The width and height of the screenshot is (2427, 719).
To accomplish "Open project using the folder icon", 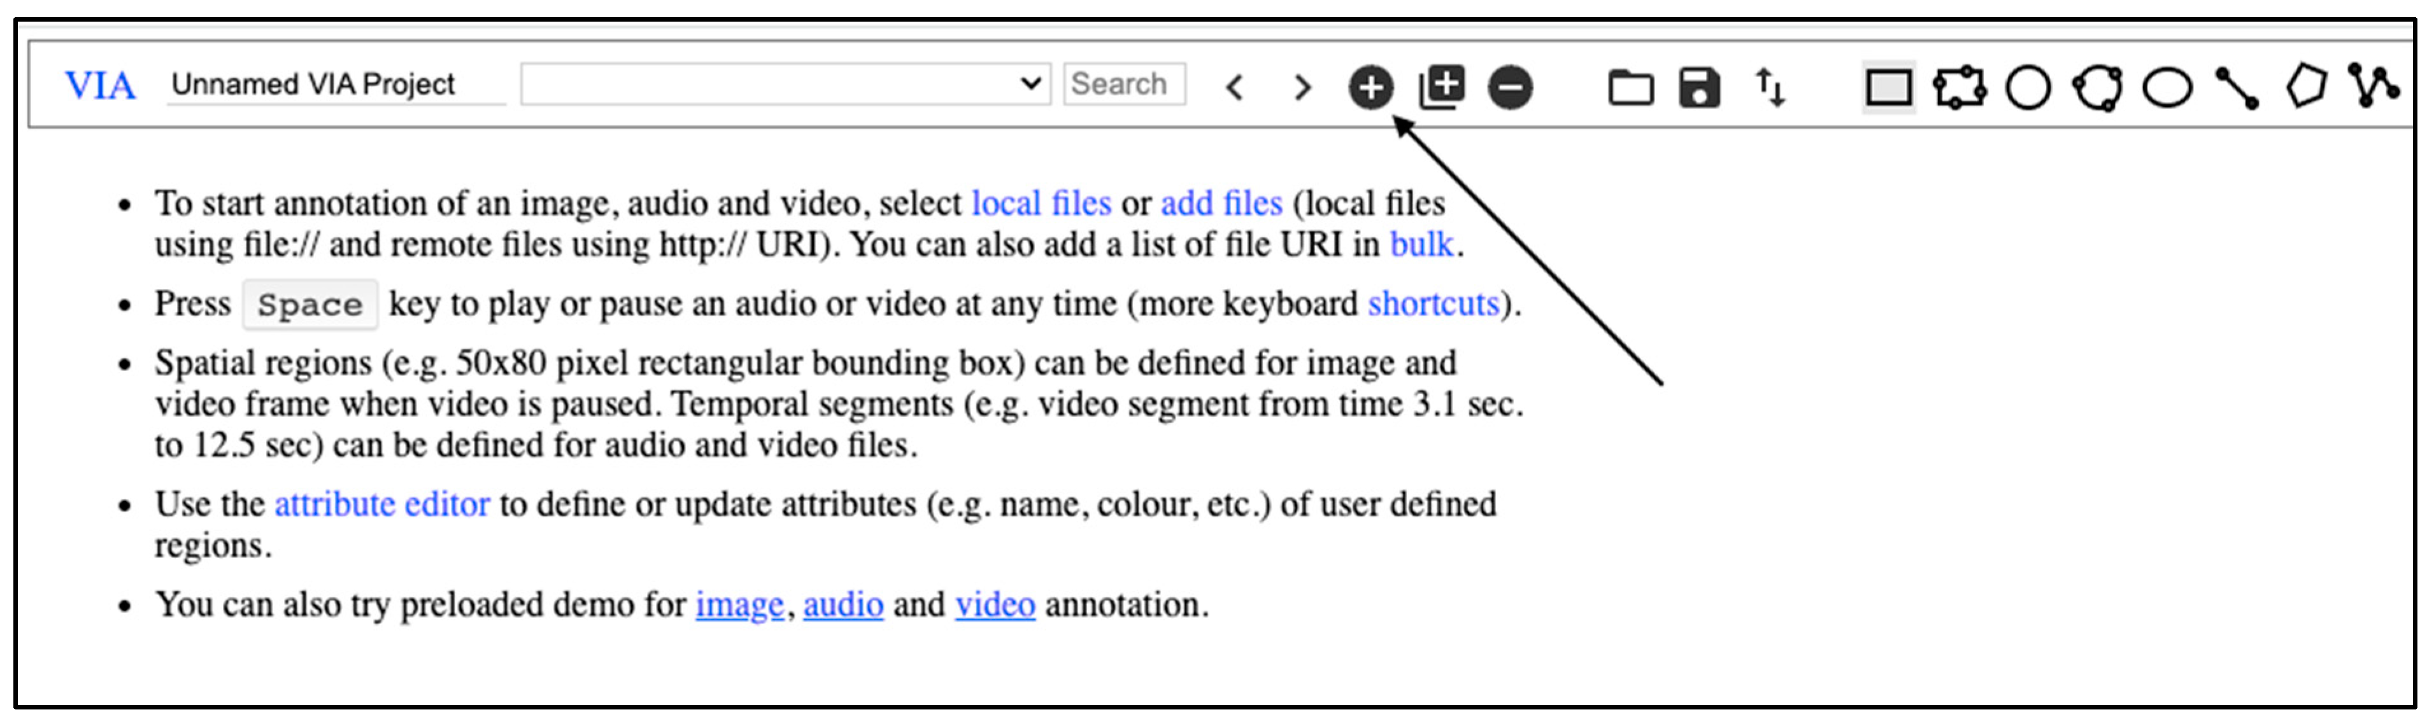I will 1630,88.
